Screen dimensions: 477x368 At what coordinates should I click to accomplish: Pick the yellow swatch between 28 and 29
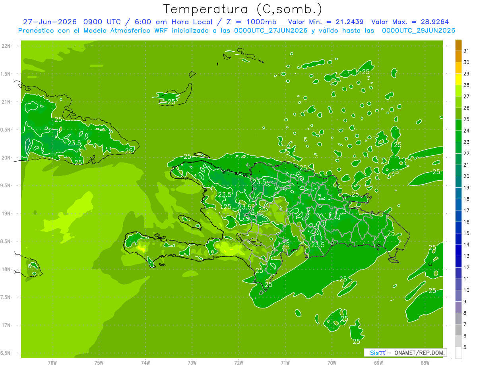point(458,79)
